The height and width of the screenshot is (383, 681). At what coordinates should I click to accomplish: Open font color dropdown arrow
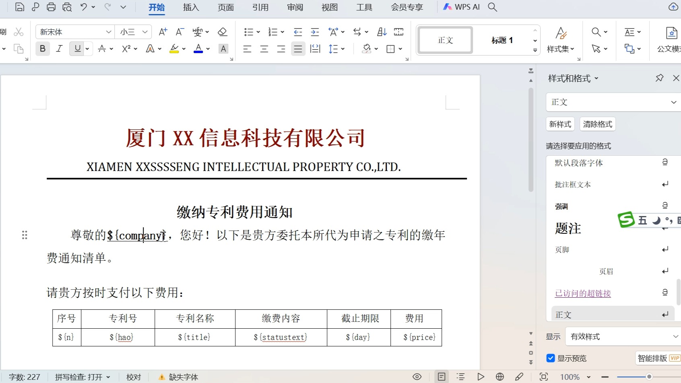pyautogui.click(x=208, y=49)
